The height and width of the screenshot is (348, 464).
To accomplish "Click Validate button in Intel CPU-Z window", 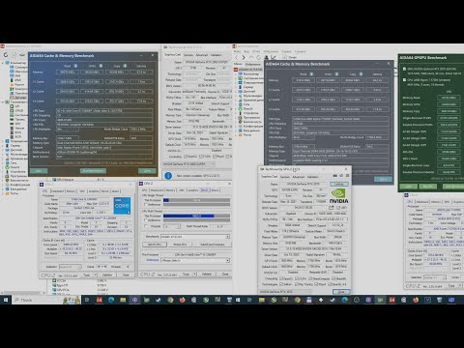I will point(107,275).
